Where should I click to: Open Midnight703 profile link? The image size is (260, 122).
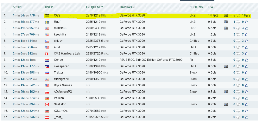tap(62, 79)
